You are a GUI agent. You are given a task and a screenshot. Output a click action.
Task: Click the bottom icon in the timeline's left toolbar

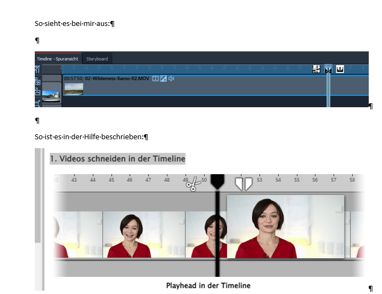[38, 103]
